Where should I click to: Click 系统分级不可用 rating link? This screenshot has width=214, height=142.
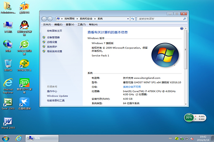point(132,87)
